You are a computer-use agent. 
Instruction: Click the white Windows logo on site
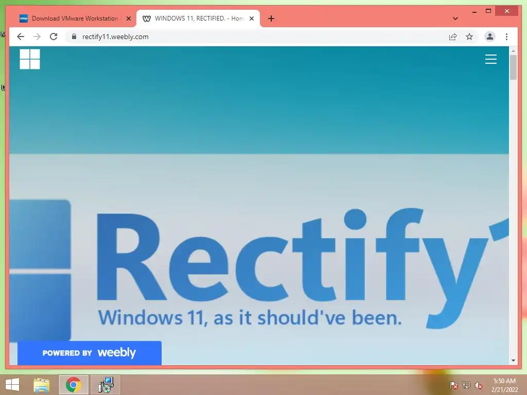coord(30,59)
